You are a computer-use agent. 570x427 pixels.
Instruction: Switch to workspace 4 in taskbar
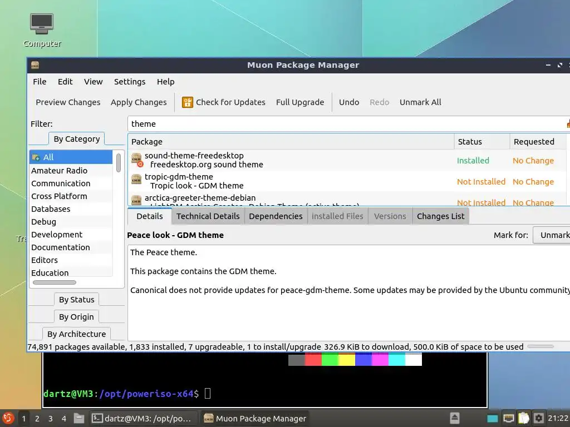tap(64, 419)
